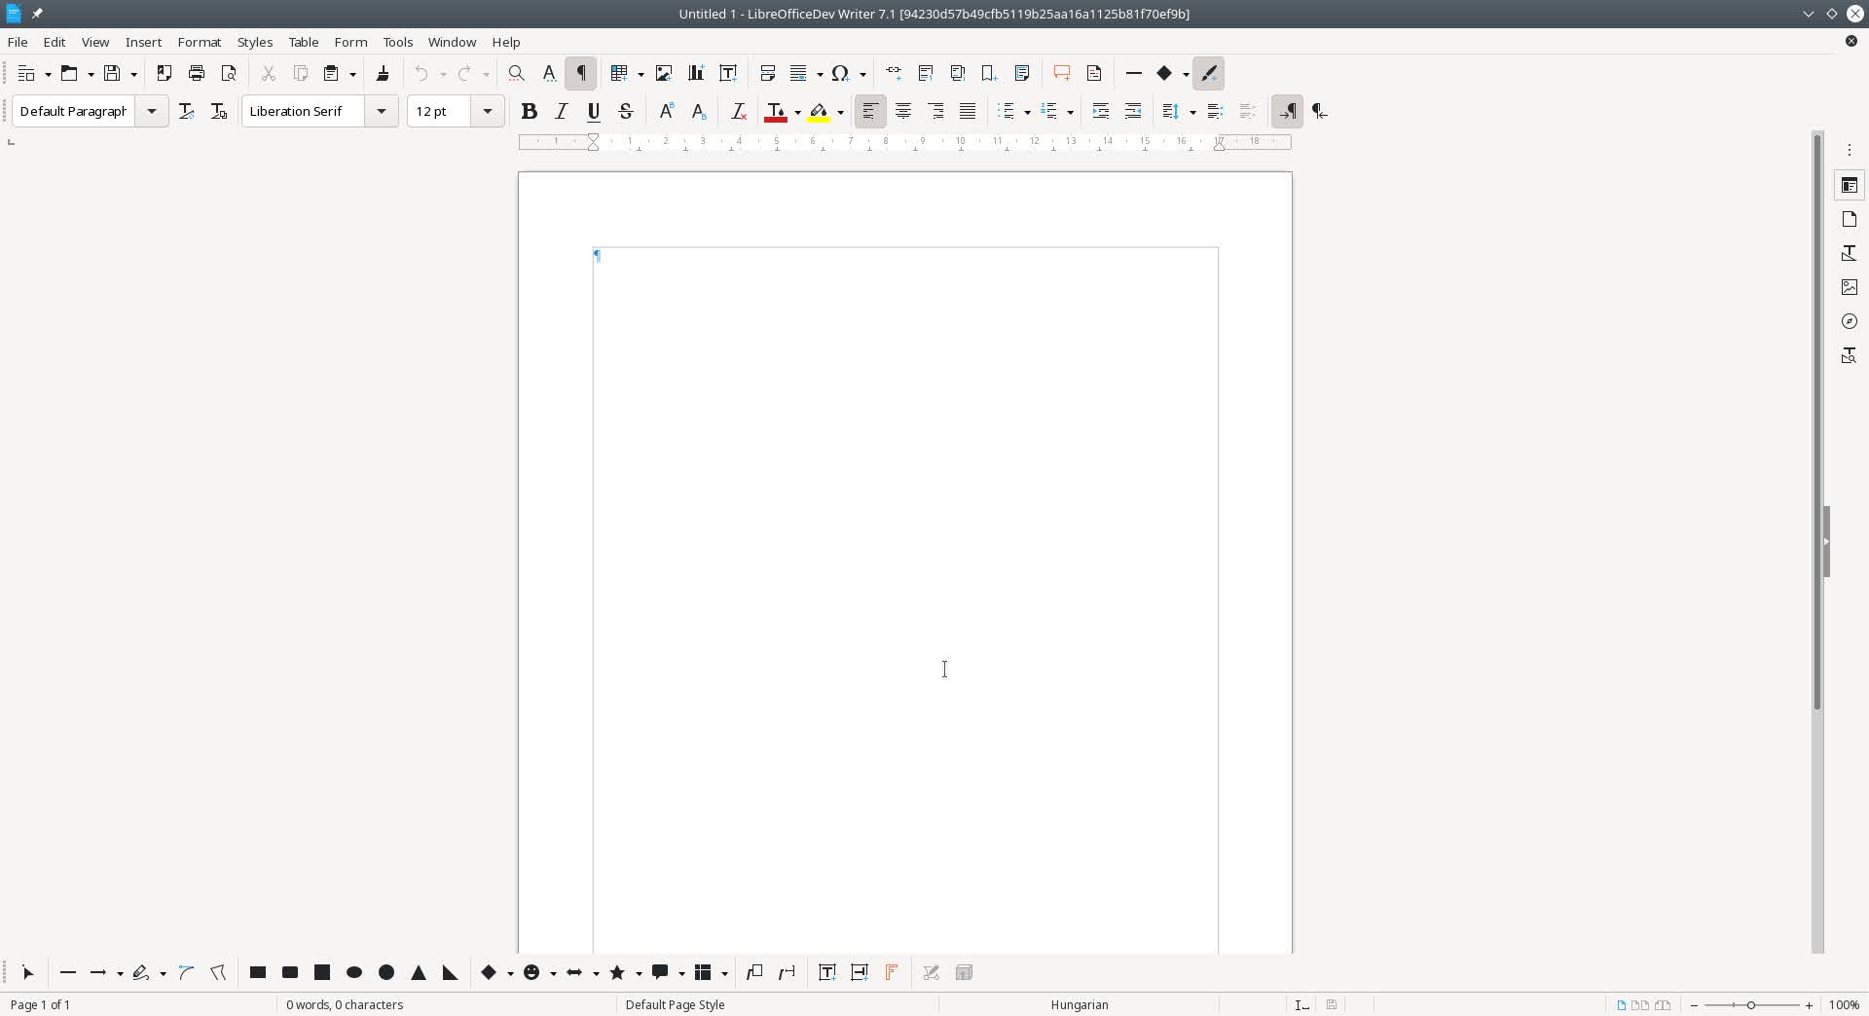Viewport: 1869px width, 1016px height.
Task: Click the word count status field
Action: [x=345, y=1004]
